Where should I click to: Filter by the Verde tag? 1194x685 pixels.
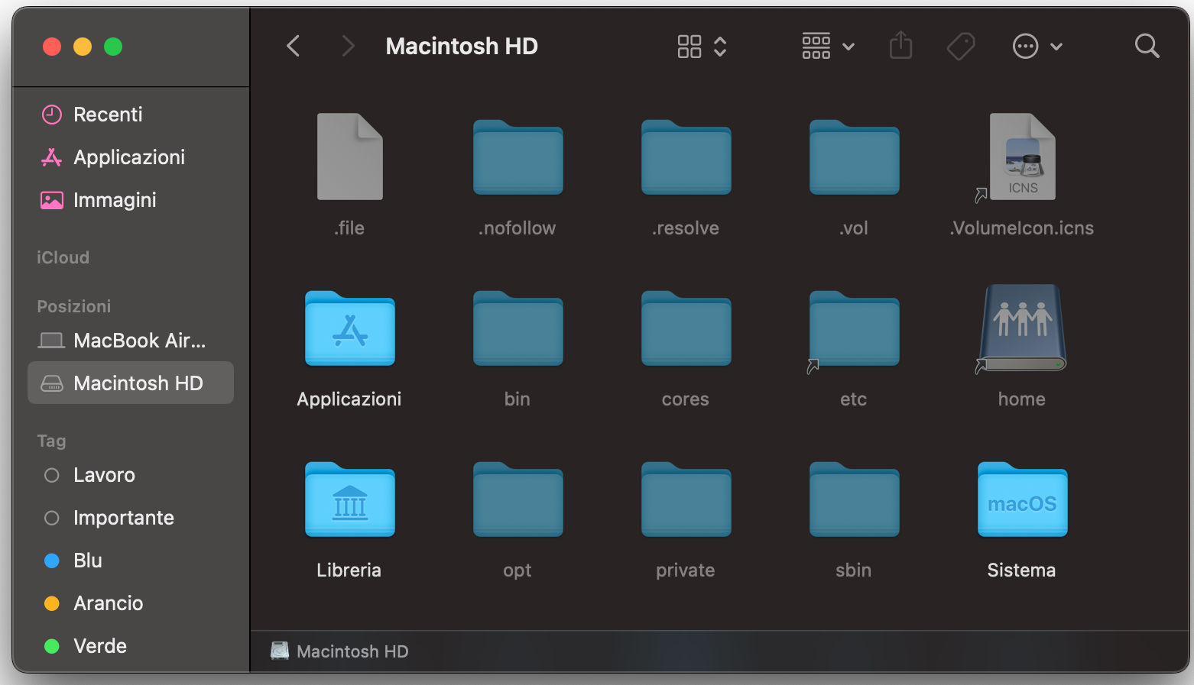[99, 646]
